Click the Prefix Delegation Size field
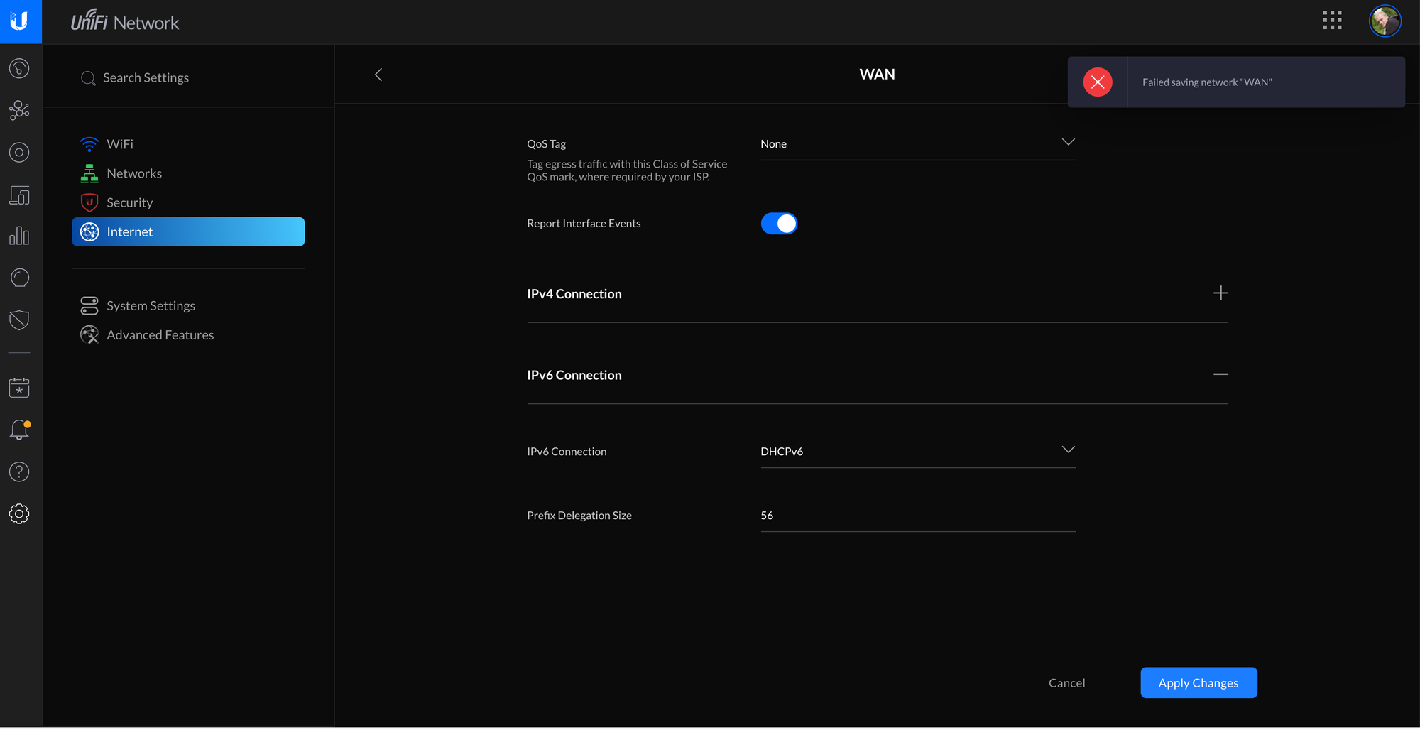Viewport: 1420px width, 730px height. click(x=917, y=516)
